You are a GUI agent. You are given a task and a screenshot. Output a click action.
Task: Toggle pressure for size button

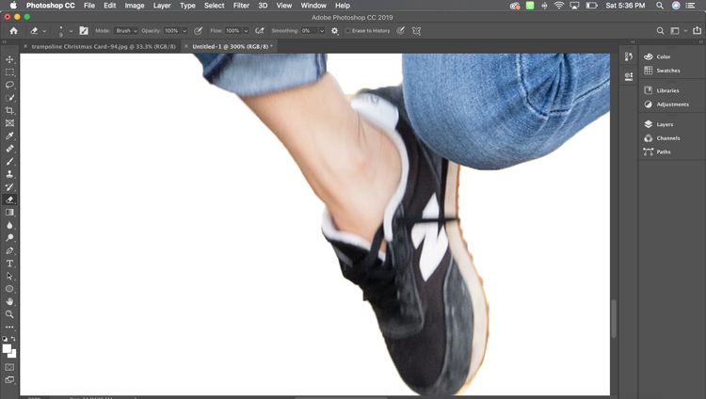(400, 31)
